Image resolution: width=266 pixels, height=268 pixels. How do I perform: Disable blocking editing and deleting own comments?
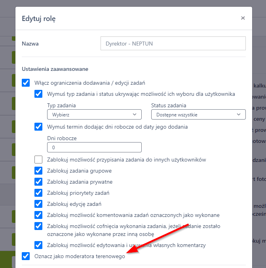(38, 245)
